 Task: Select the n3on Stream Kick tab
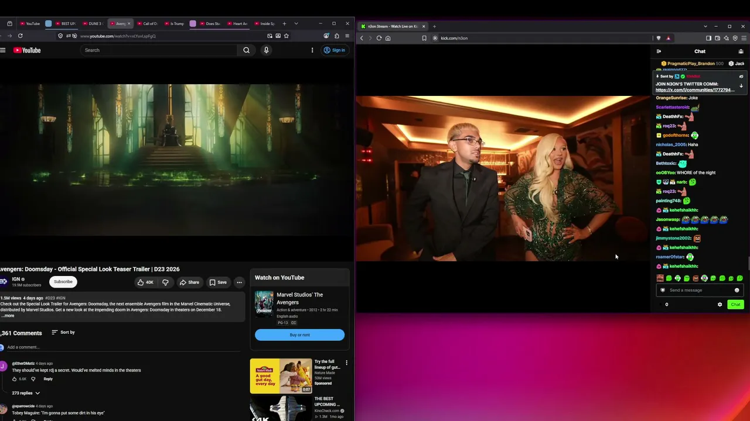tap(394, 26)
